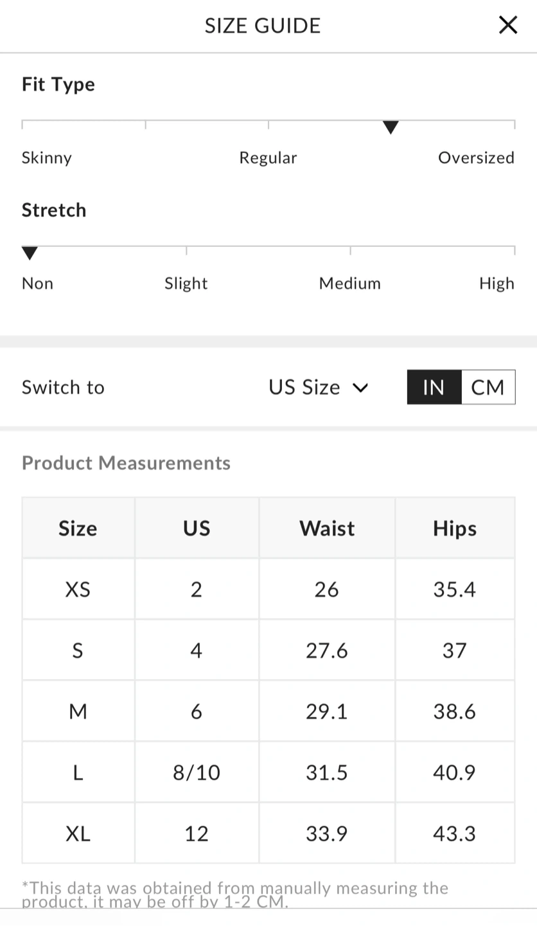Click the Slight stretch label
The image size is (537, 926).
coord(186,284)
